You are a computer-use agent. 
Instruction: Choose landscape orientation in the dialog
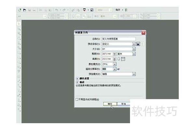click(x=123, y=59)
